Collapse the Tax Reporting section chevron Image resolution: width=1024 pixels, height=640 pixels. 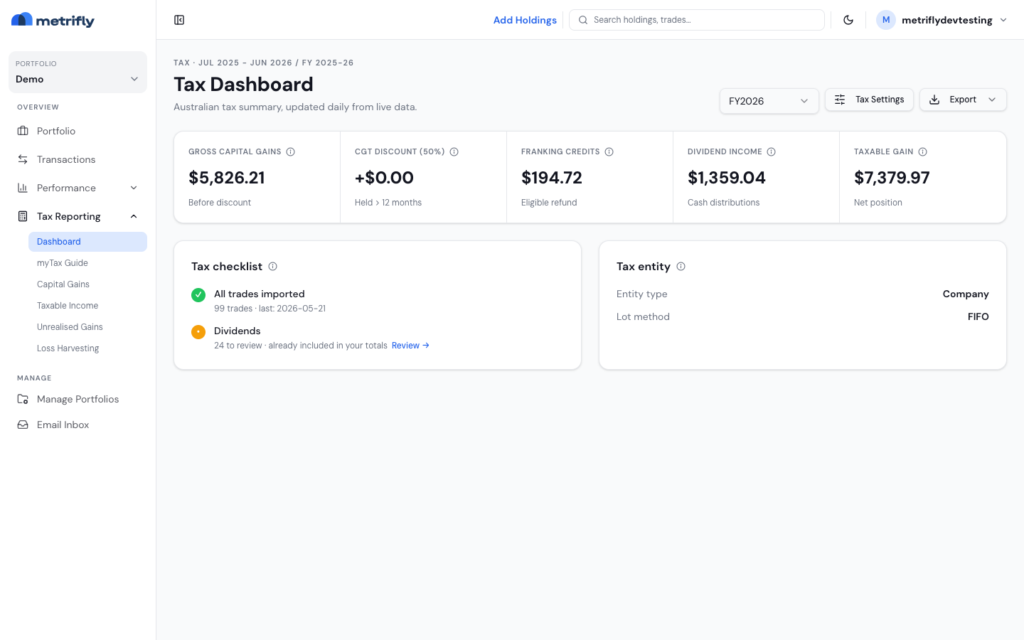coord(134,216)
